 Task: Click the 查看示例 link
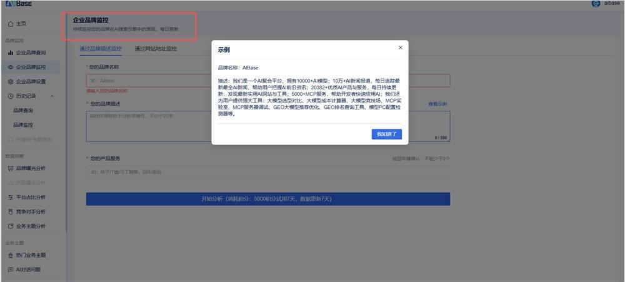point(437,104)
